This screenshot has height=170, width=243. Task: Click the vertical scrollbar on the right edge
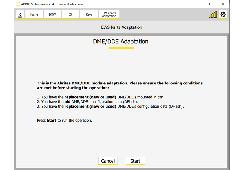coord(228,101)
